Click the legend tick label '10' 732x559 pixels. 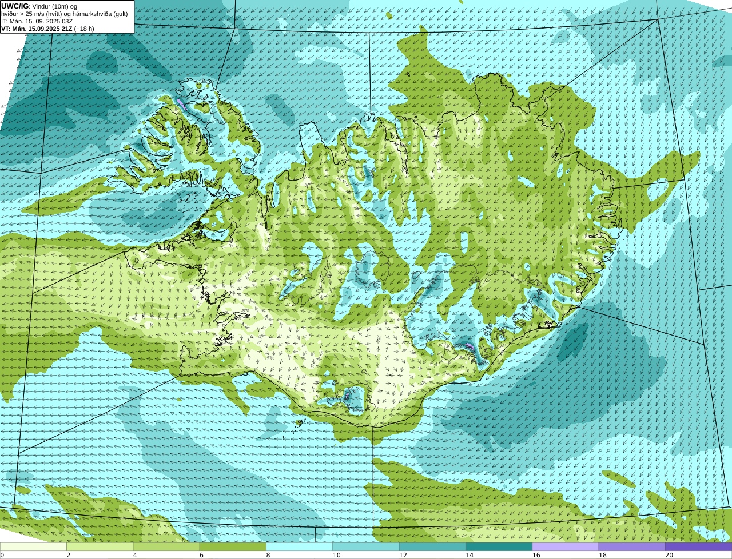tap(336, 555)
